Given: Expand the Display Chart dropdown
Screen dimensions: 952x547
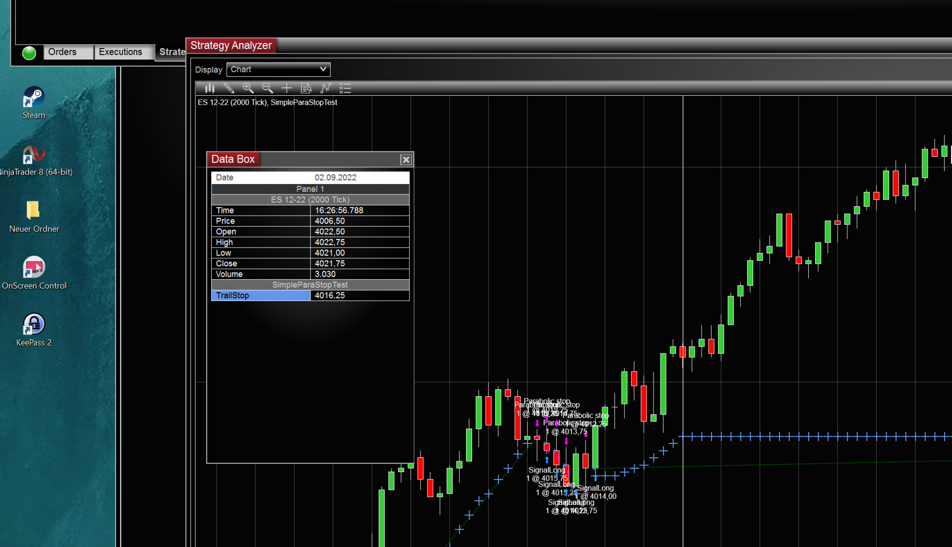Looking at the screenshot, I should pos(278,69).
